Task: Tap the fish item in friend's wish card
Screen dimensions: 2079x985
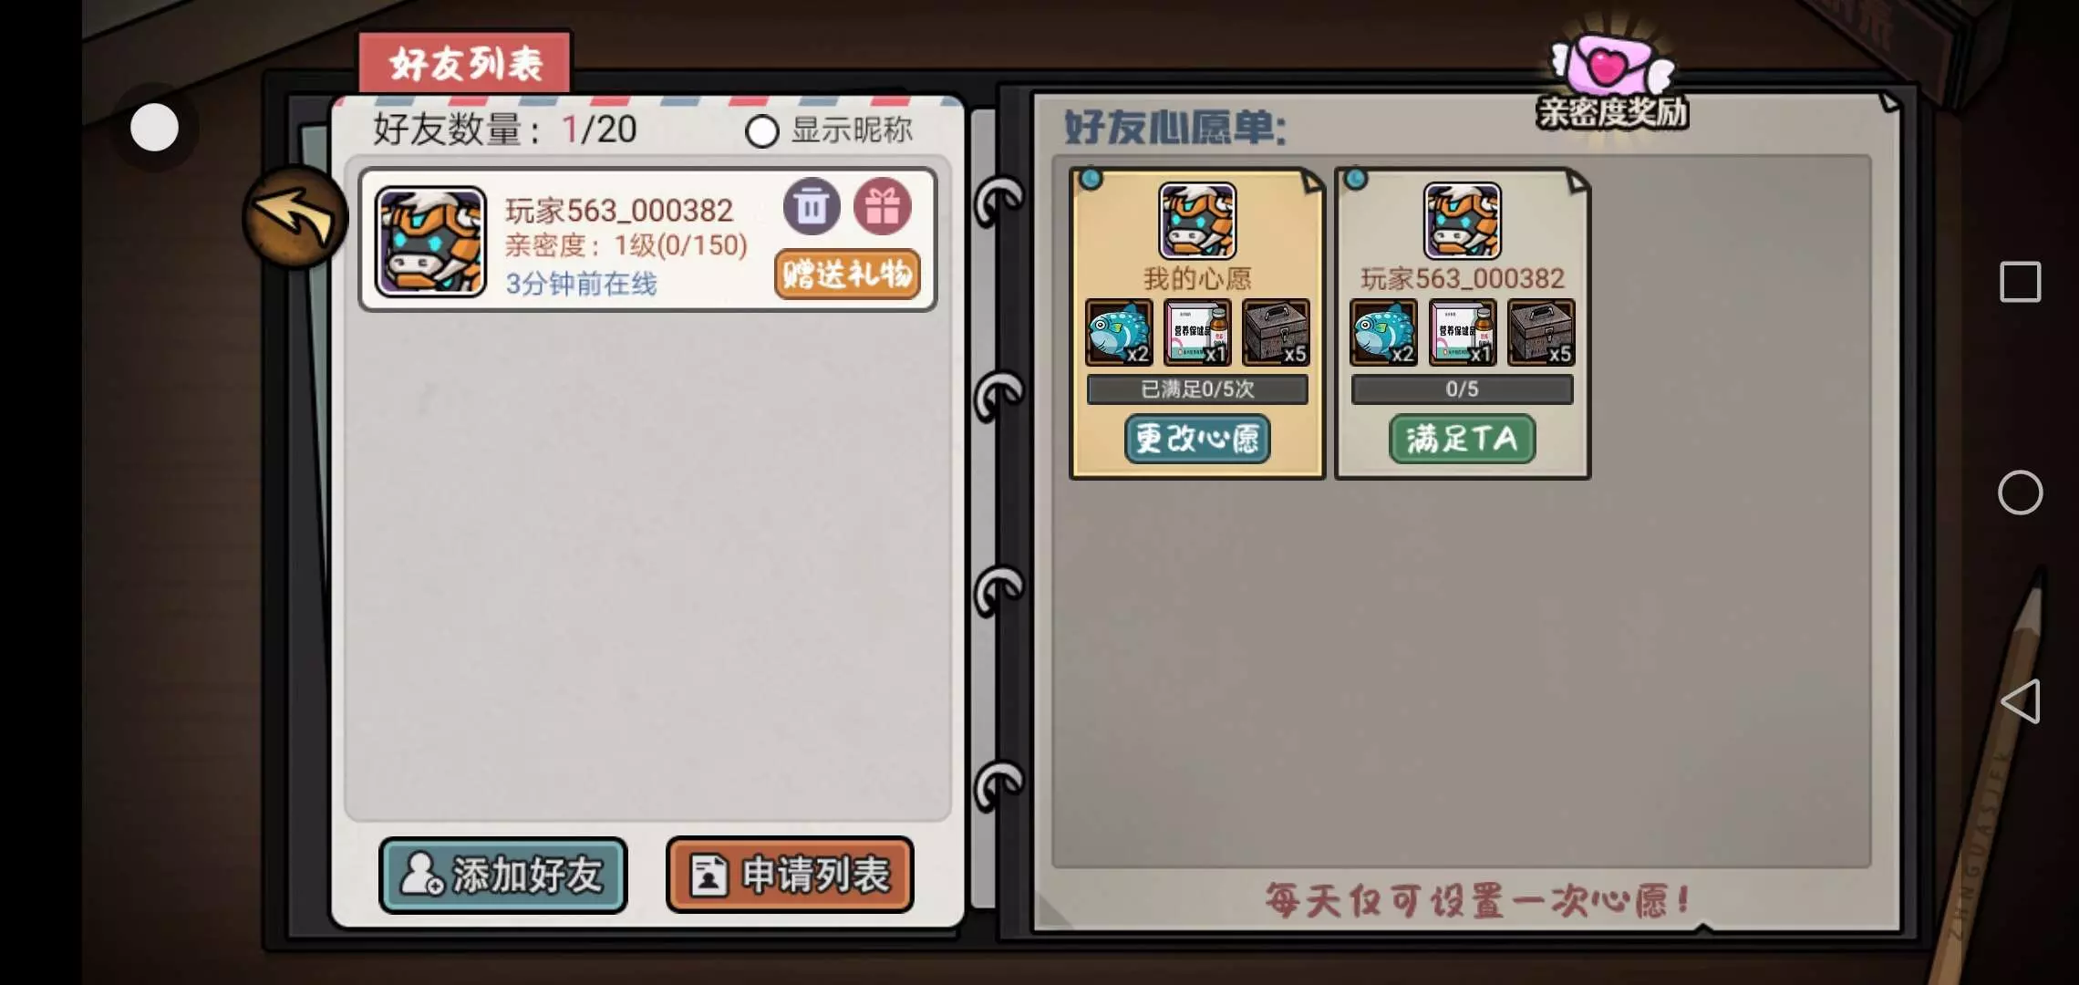Action: pos(1383,332)
